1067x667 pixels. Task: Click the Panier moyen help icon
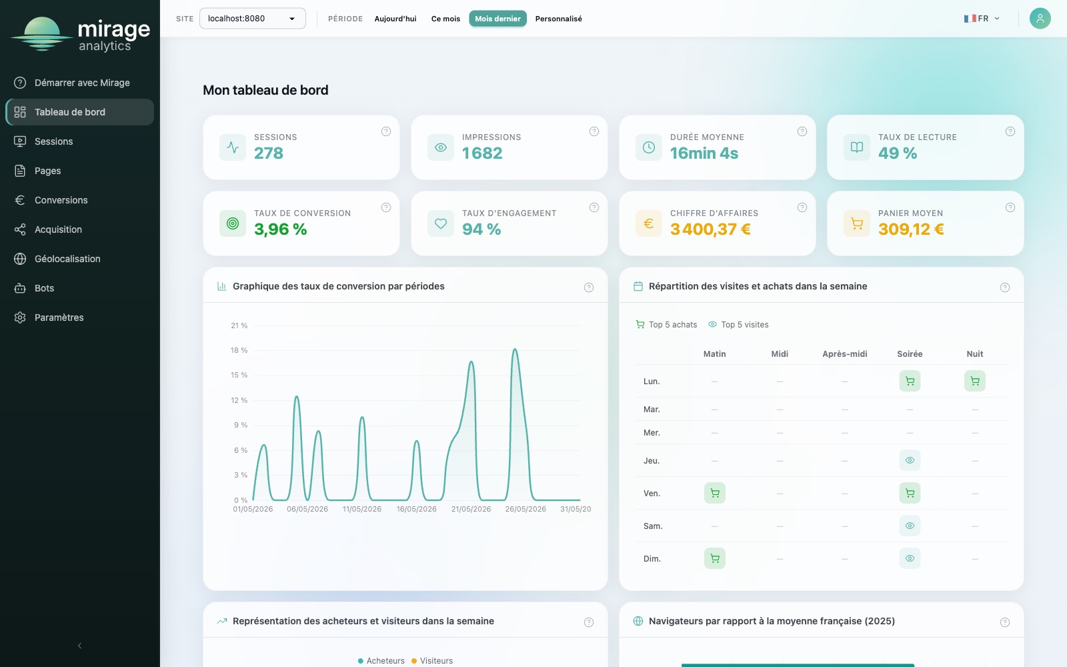point(1010,207)
